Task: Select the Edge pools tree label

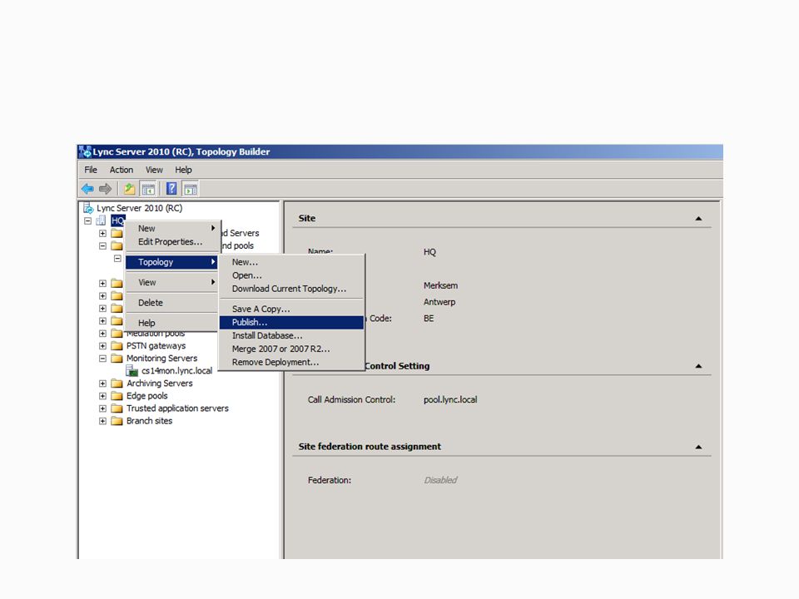Action: coord(146,396)
